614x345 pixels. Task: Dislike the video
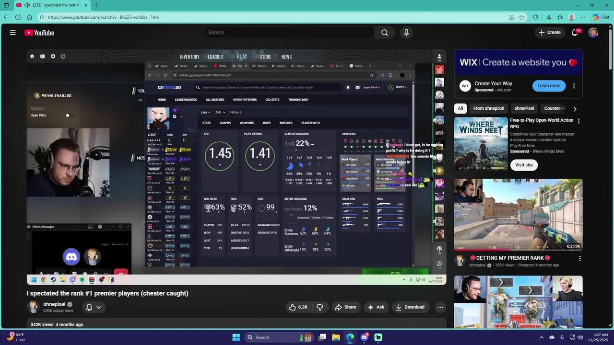[x=320, y=307]
